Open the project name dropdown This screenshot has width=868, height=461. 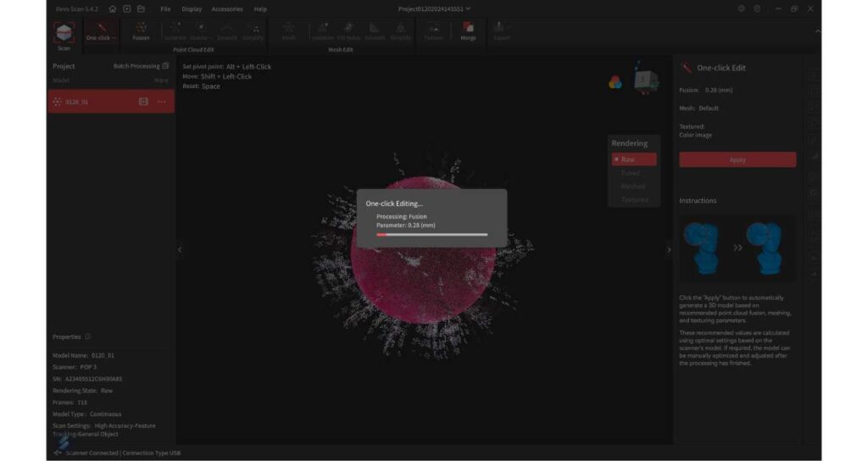(x=434, y=8)
